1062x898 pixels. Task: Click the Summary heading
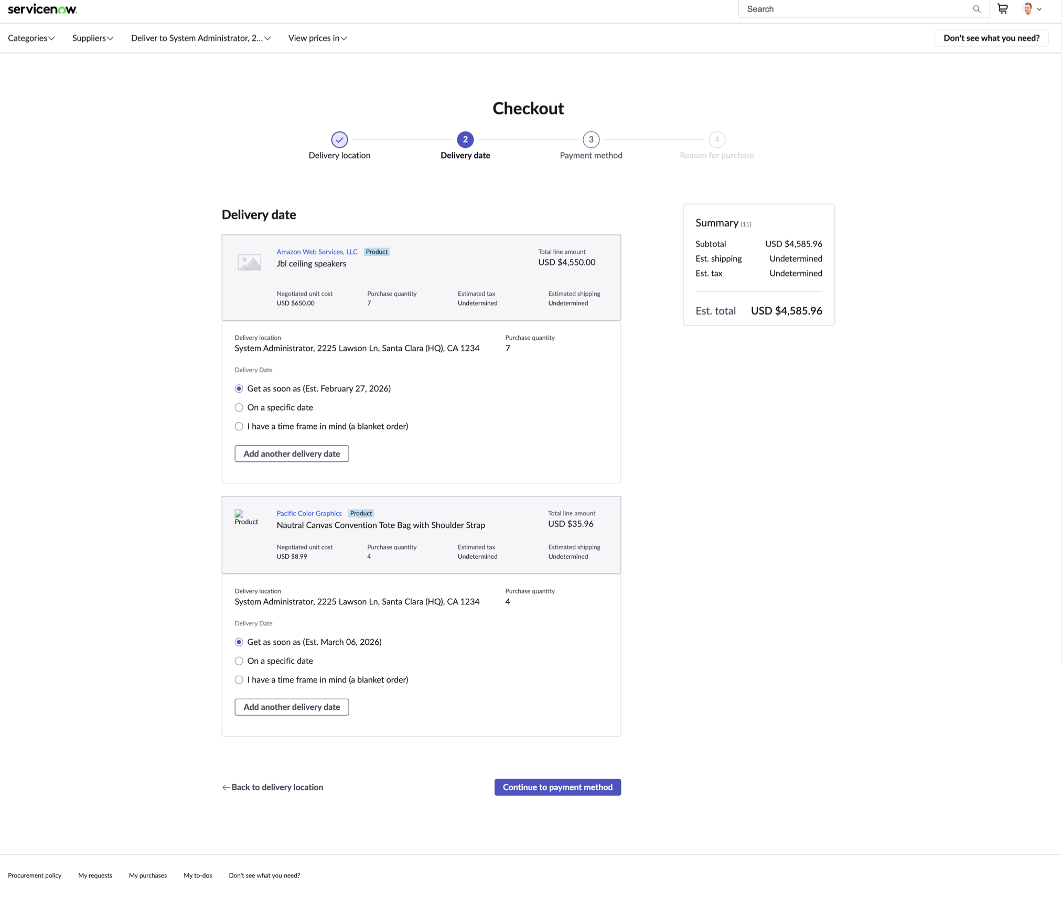pyautogui.click(x=717, y=223)
